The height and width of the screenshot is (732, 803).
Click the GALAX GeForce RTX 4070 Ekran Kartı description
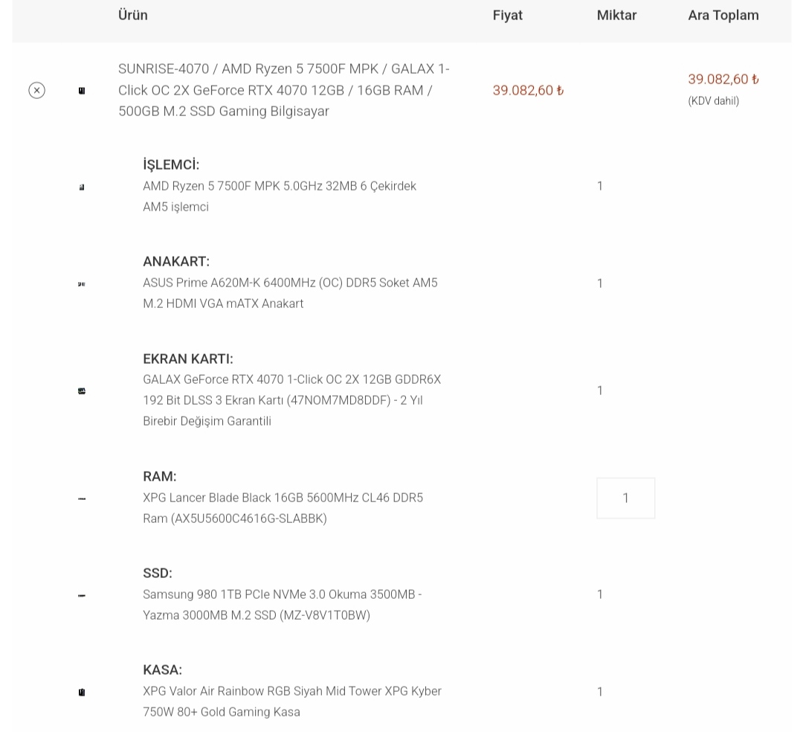291,400
